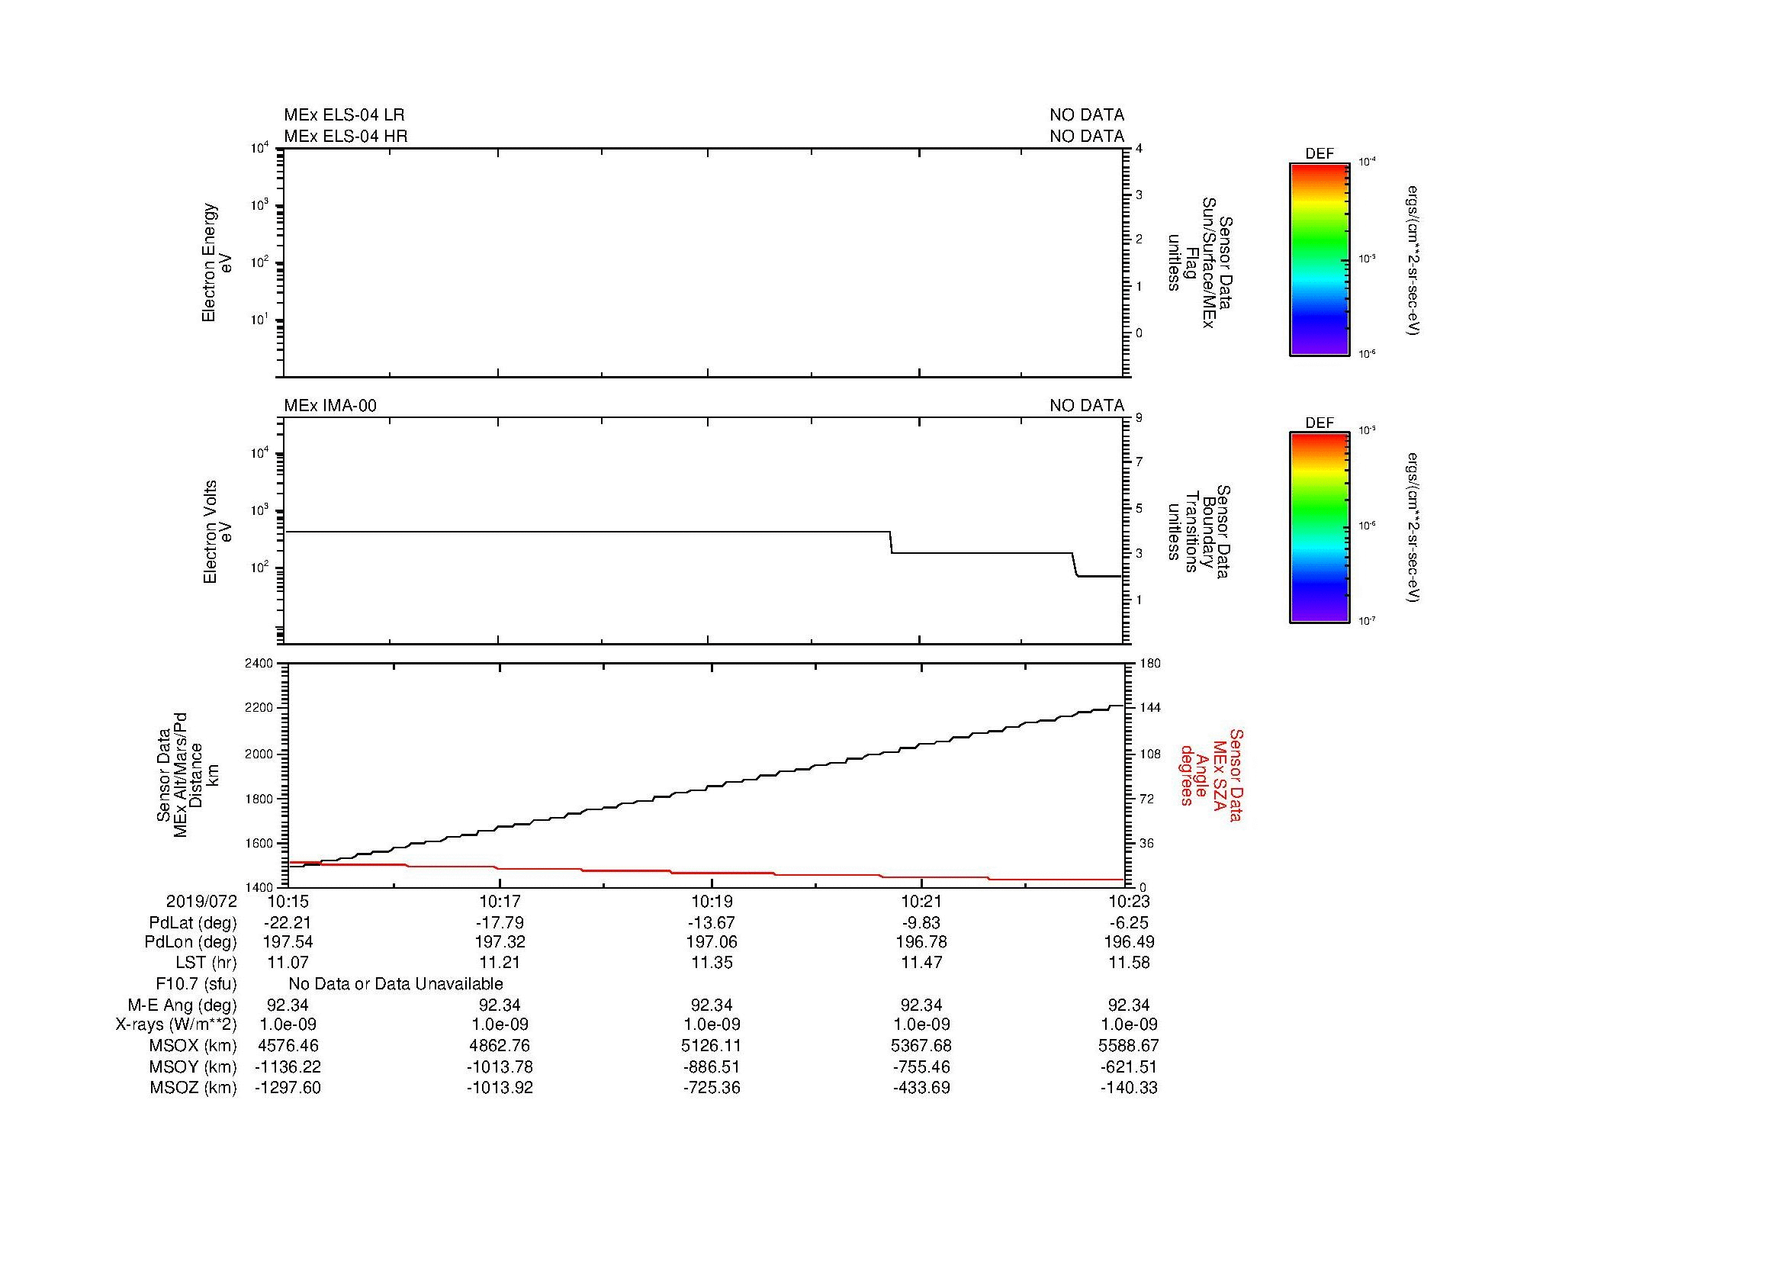Click the 10:19 time tick label
The height and width of the screenshot is (1261, 1784).
coord(712,901)
